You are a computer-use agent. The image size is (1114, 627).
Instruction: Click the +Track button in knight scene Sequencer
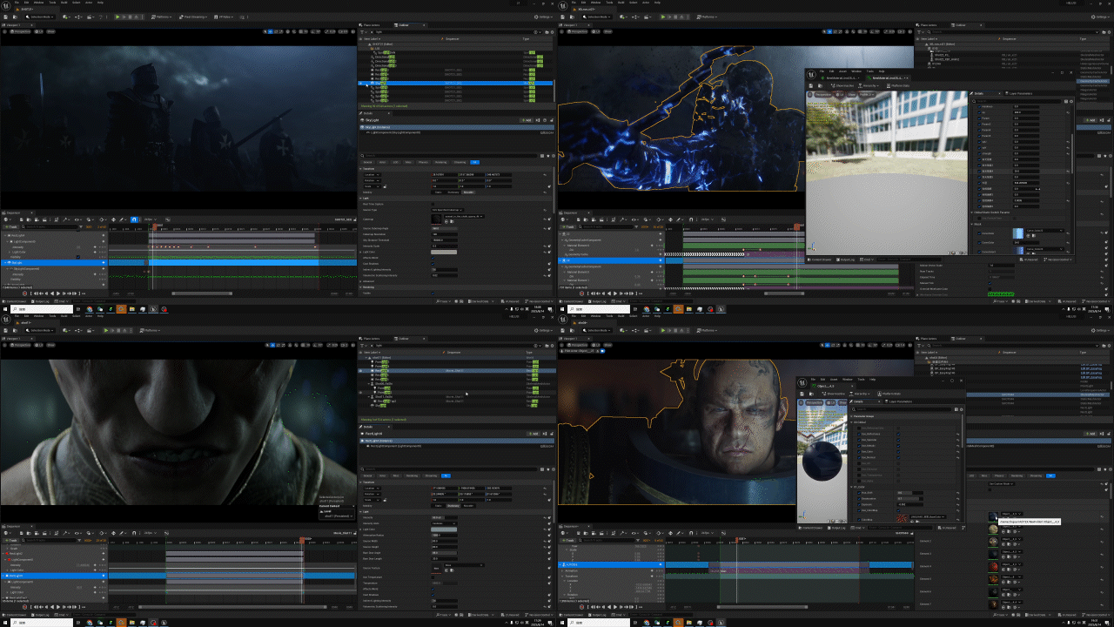tap(10, 226)
